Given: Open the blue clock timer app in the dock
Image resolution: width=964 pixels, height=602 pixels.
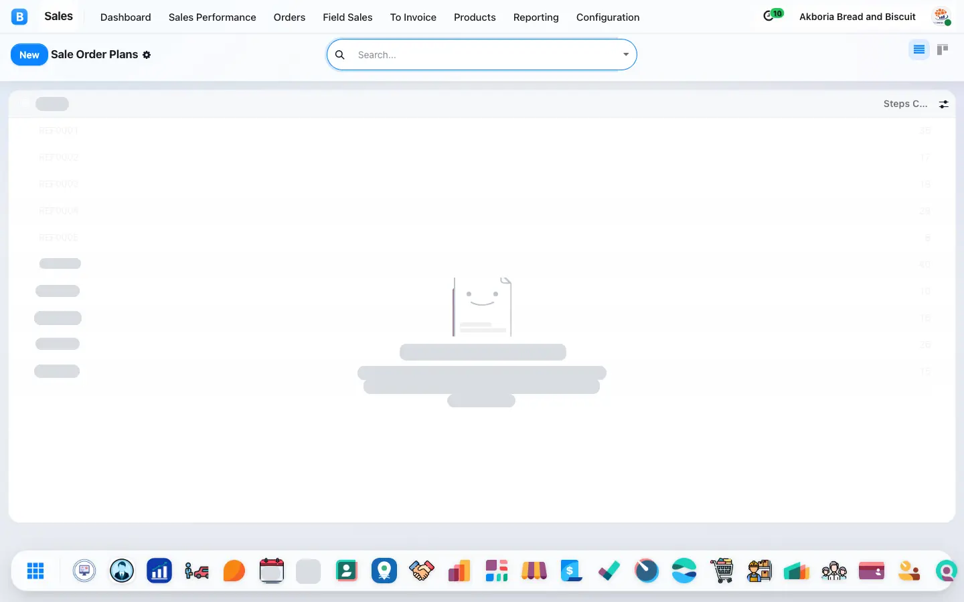Looking at the screenshot, I should coord(647,571).
